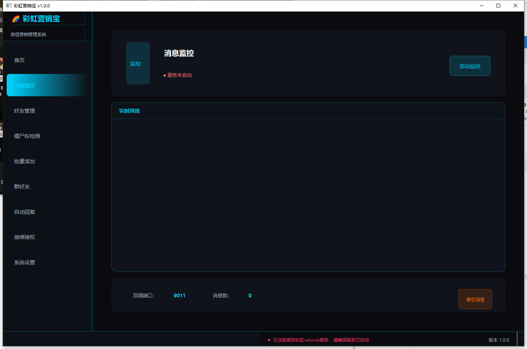Click the 回调端口 label

[x=144, y=295]
